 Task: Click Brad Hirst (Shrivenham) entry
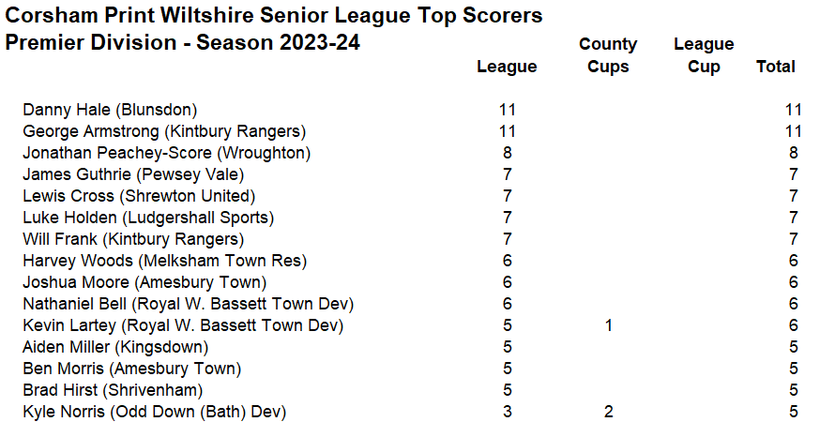113,390
